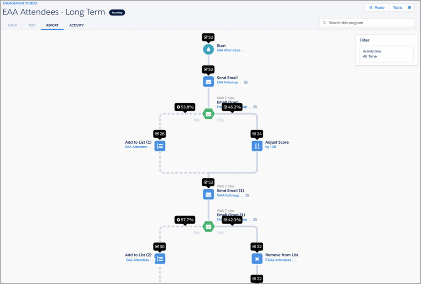Open the Add to List (1) node icon
This screenshot has height=284, width=421.
tap(160, 146)
